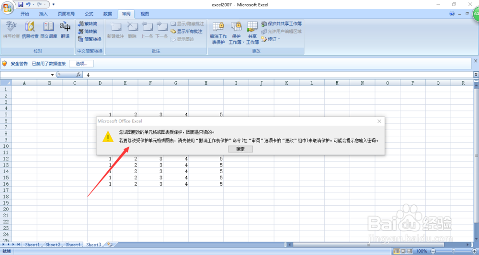Click 删除 in the 批注 group
479x255 pixels.
tap(132, 30)
